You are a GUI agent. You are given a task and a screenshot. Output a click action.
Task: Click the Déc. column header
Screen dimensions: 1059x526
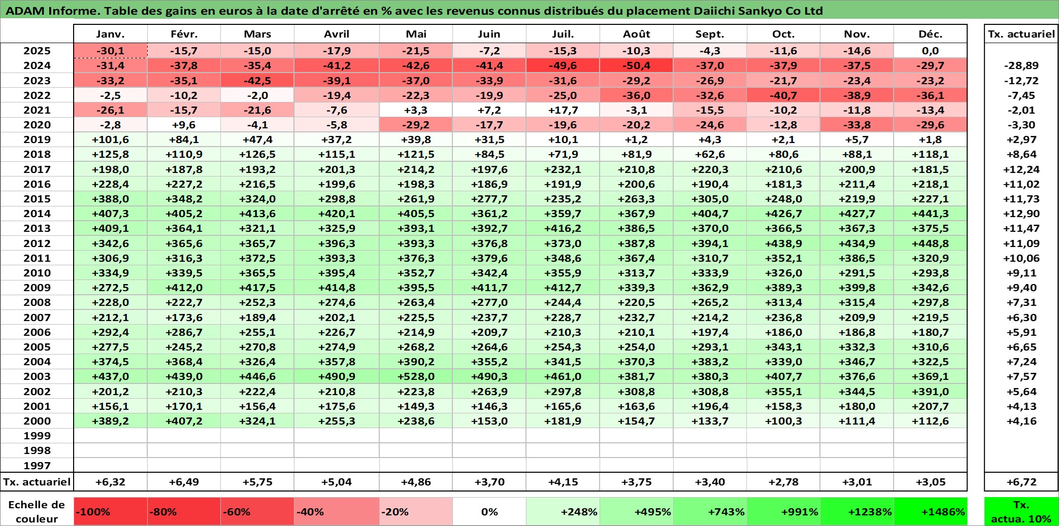[930, 34]
